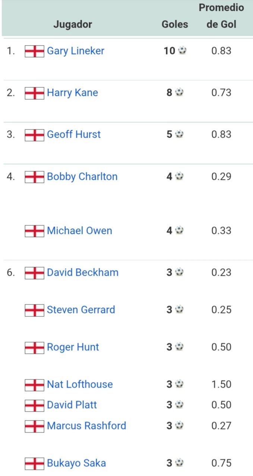Viewport: 253px width, 476px height.
Task: Click the soccer ball icon in Geoff Hurst's row
Action: (180, 134)
